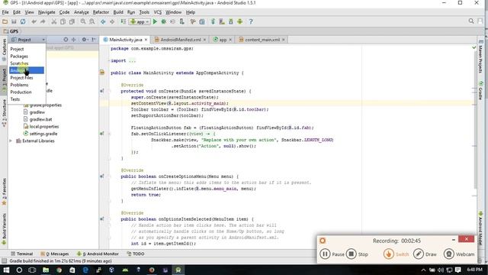
Task: Click the Project view selector dropdown
Action: 27,40
